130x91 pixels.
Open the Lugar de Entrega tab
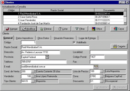point(87,38)
